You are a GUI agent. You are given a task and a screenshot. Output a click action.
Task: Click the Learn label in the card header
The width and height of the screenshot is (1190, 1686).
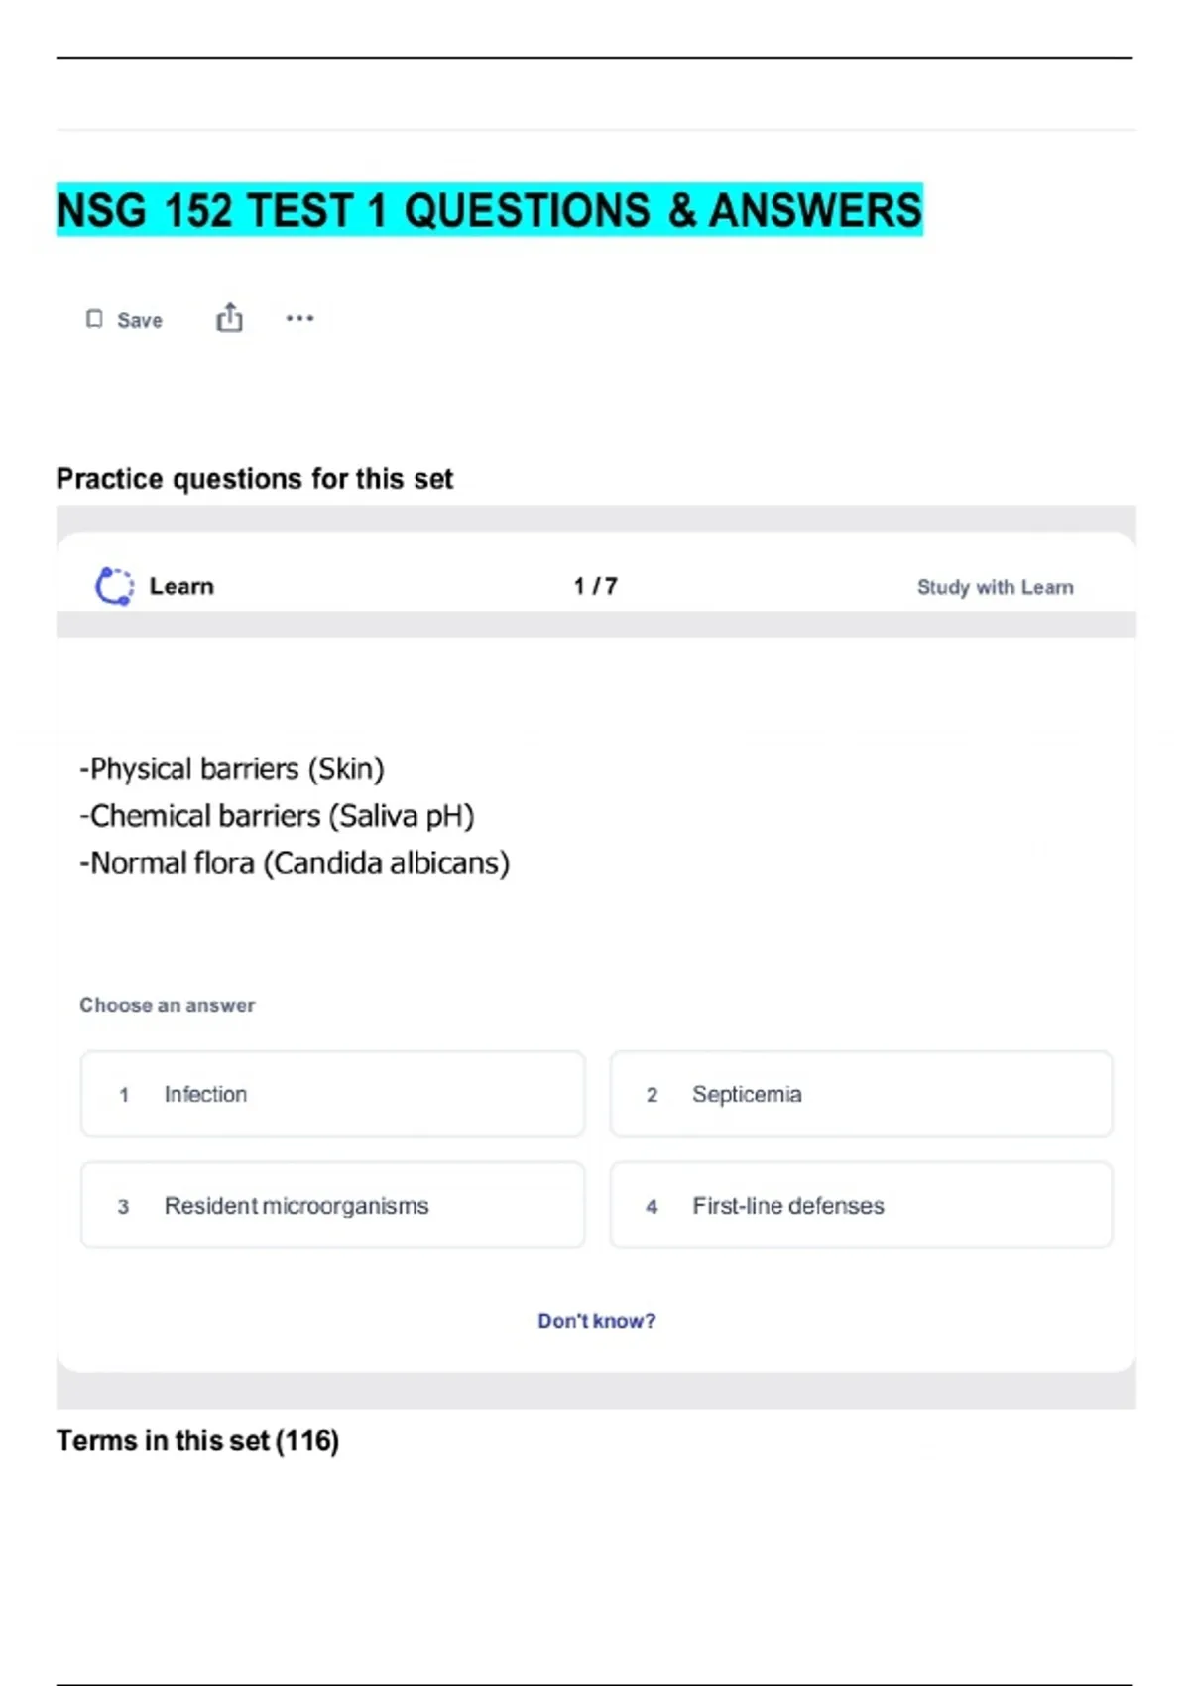(x=181, y=586)
